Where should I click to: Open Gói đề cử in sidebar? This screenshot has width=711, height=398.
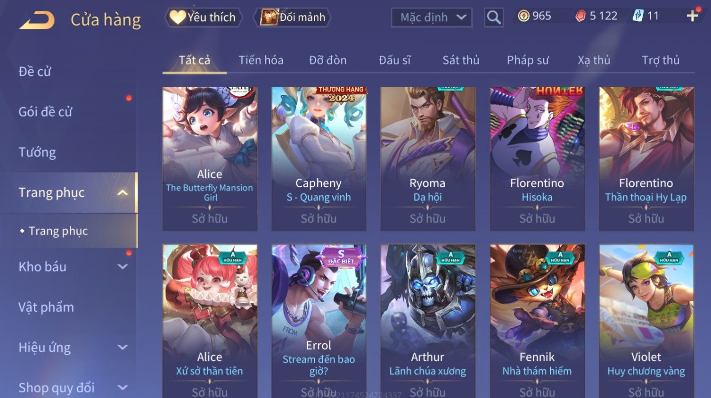pos(45,112)
